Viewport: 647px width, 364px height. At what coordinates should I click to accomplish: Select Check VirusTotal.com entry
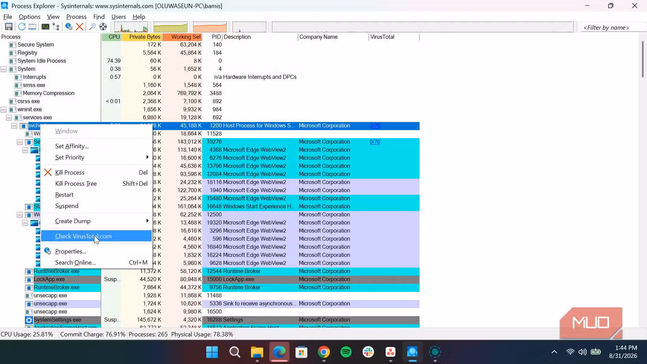click(96, 236)
